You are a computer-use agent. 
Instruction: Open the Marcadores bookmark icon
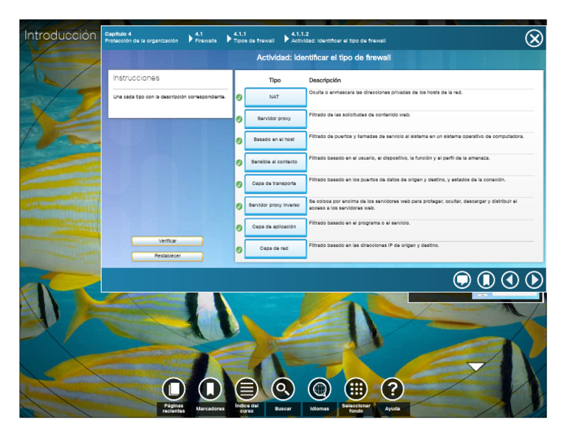coord(210,389)
